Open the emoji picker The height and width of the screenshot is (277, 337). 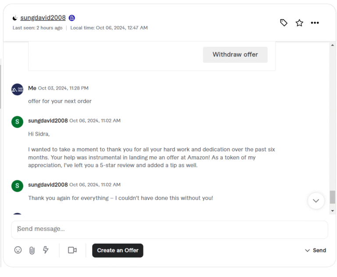pos(18,250)
